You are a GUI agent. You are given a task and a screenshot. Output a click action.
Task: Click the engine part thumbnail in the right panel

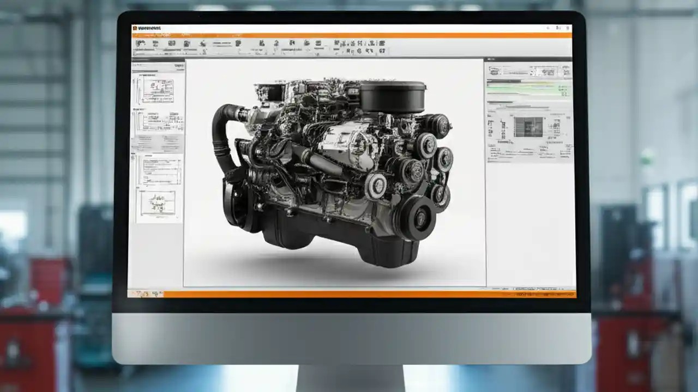point(528,126)
